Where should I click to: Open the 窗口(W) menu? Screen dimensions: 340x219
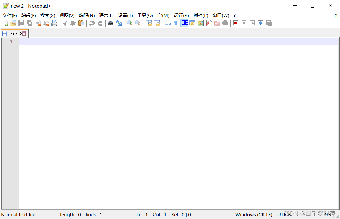(x=221, y=16)
